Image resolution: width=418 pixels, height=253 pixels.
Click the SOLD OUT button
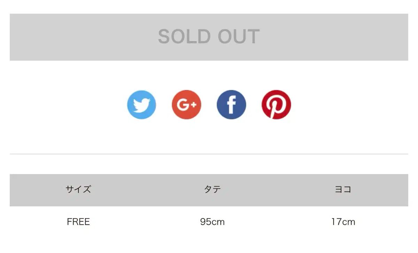coord(209,37)
